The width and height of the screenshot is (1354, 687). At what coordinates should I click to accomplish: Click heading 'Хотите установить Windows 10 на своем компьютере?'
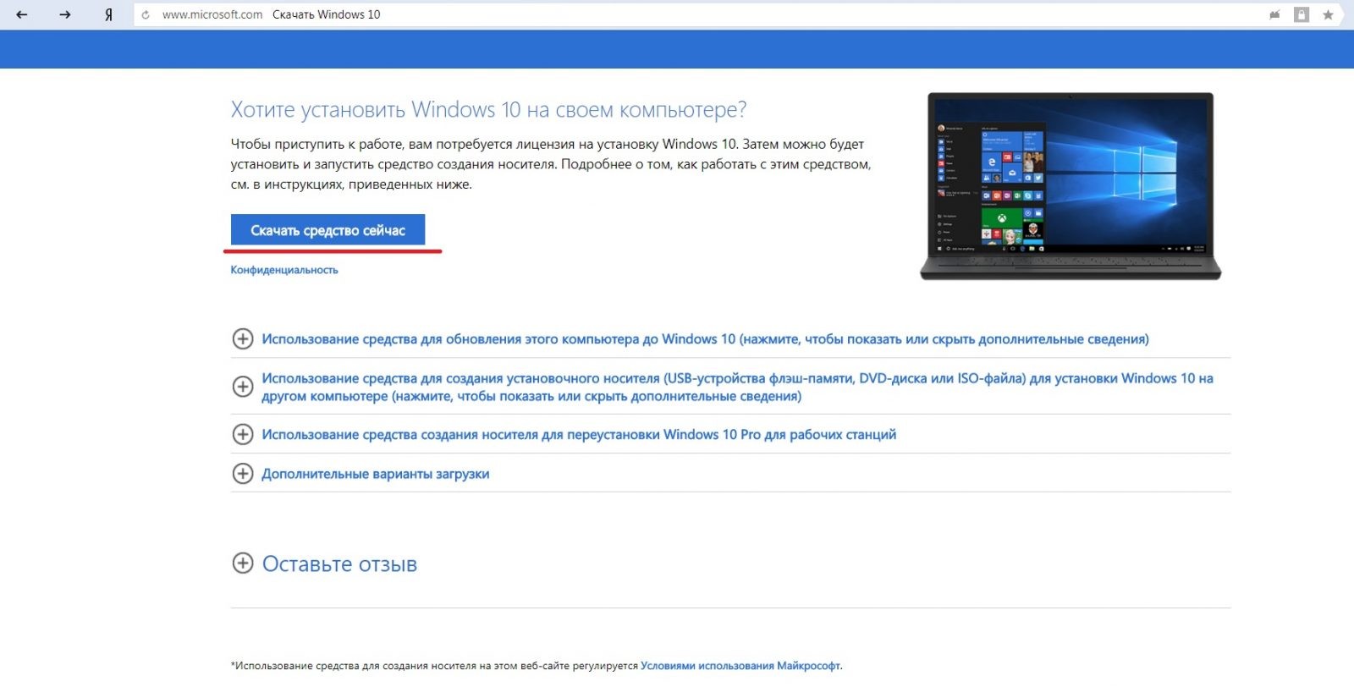pos(488,110)
